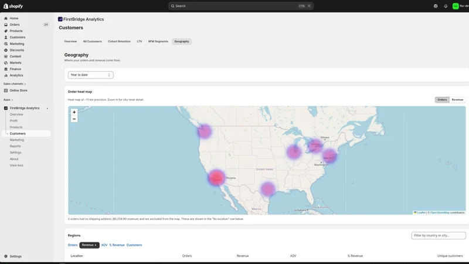The height and width of the screenshot is (264, 469).
Task: Open the LTV tab
Action: pos(140,41)
